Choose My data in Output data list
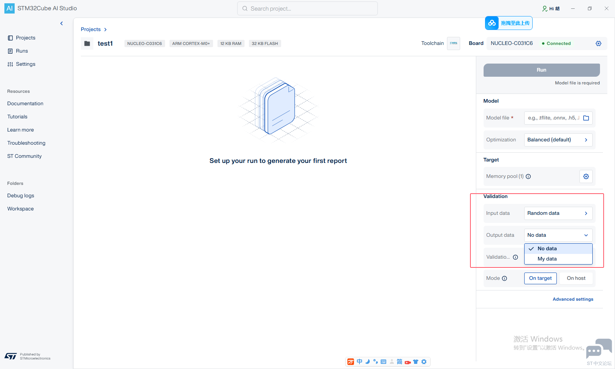Viewport: 615px width, 369px height. click(x=558, y=259)
